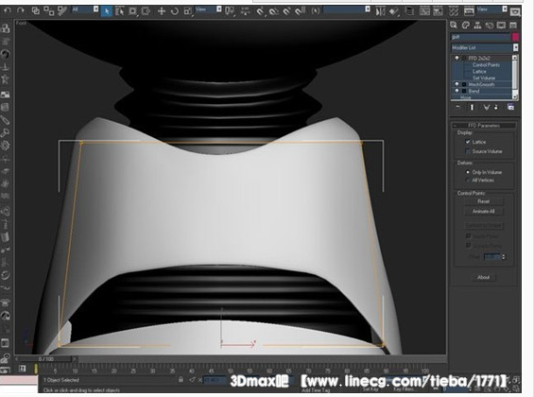Activate the Select and Move tool

(x=162, y=11)
